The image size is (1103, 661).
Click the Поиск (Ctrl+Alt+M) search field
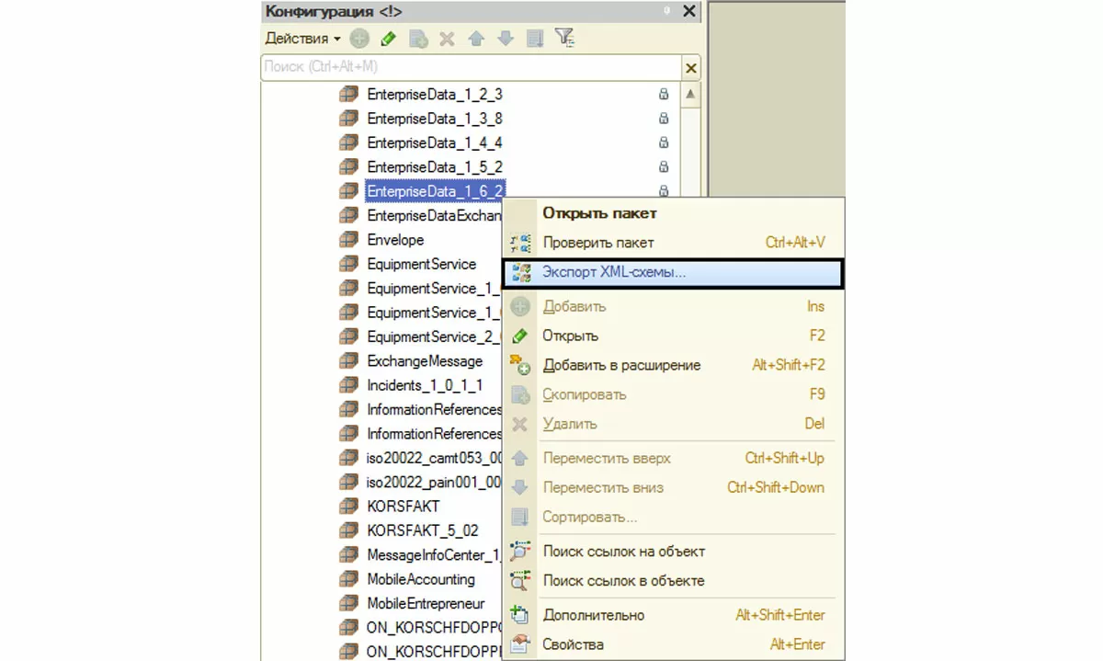471,68
